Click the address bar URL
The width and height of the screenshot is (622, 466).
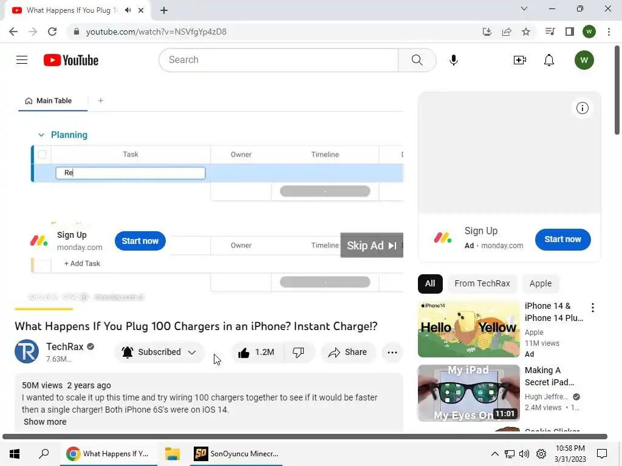pyautogui.click(x=156, y=32)
